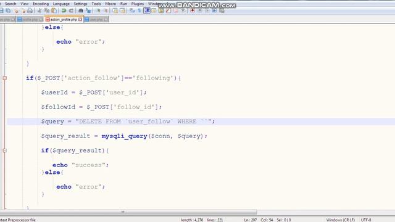395x222 pixels.
Task: Open the Tools menu
Action: pos(96,4)
